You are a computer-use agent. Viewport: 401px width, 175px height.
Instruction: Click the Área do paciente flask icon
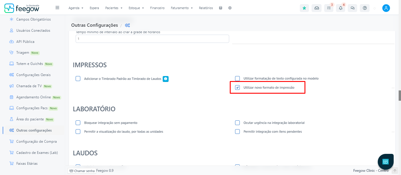tap(11, 119)
